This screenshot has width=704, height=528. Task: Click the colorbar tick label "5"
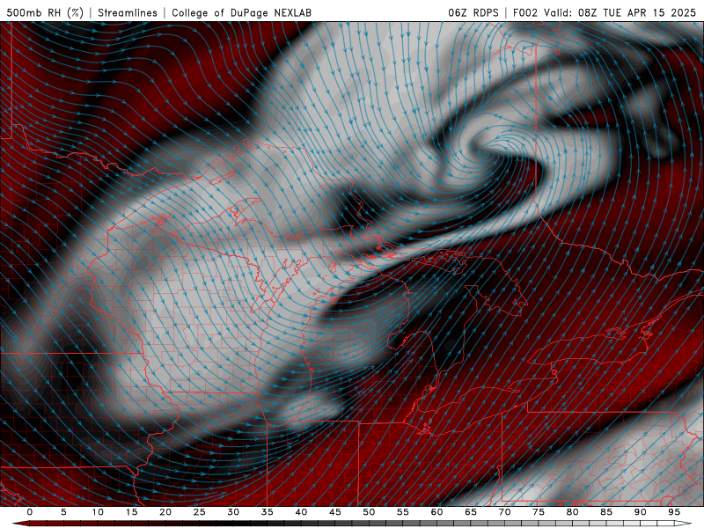(x=63, y=512)
